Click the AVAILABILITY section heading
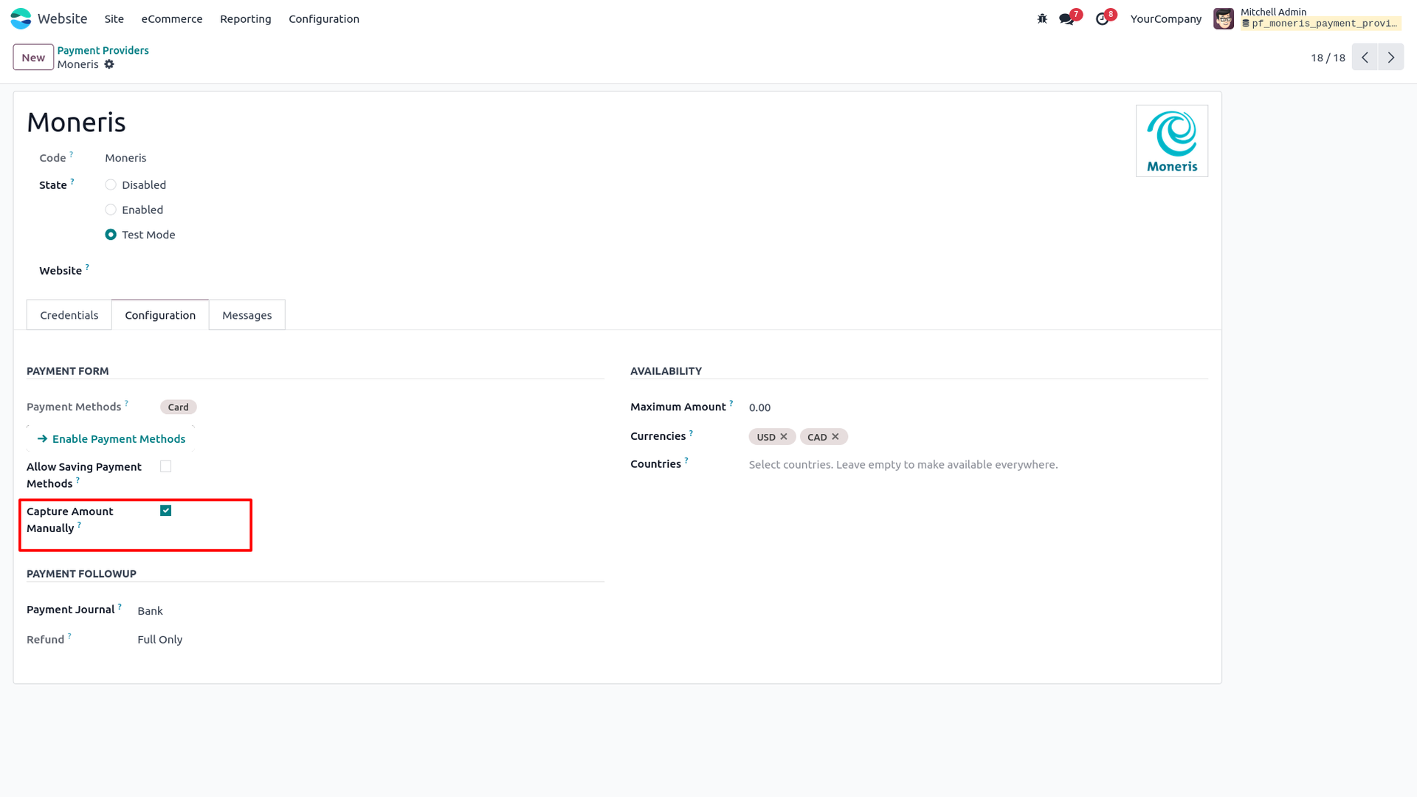Viewport: 1417px width, 797px height. 666,371
